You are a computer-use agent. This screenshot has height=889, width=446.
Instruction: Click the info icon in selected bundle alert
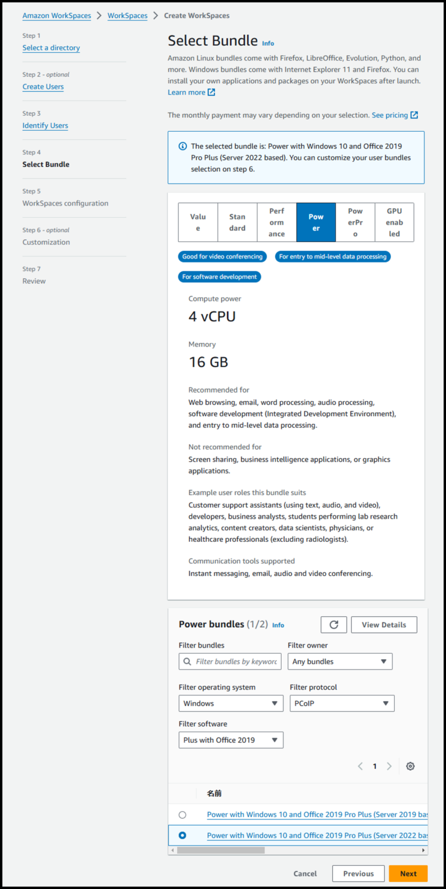(x=183, y=146)
